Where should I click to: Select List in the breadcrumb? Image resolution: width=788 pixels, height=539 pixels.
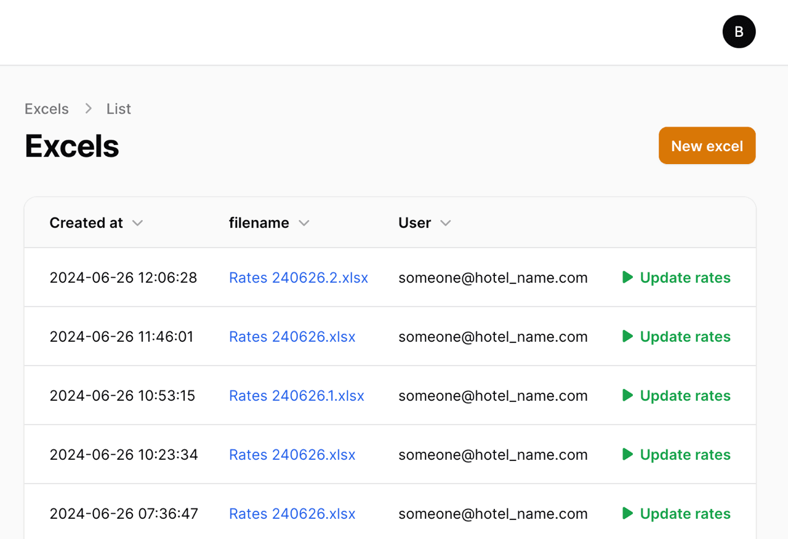(118, 108)
